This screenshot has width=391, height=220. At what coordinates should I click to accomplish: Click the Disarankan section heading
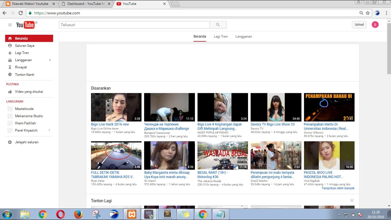[101, 88]
